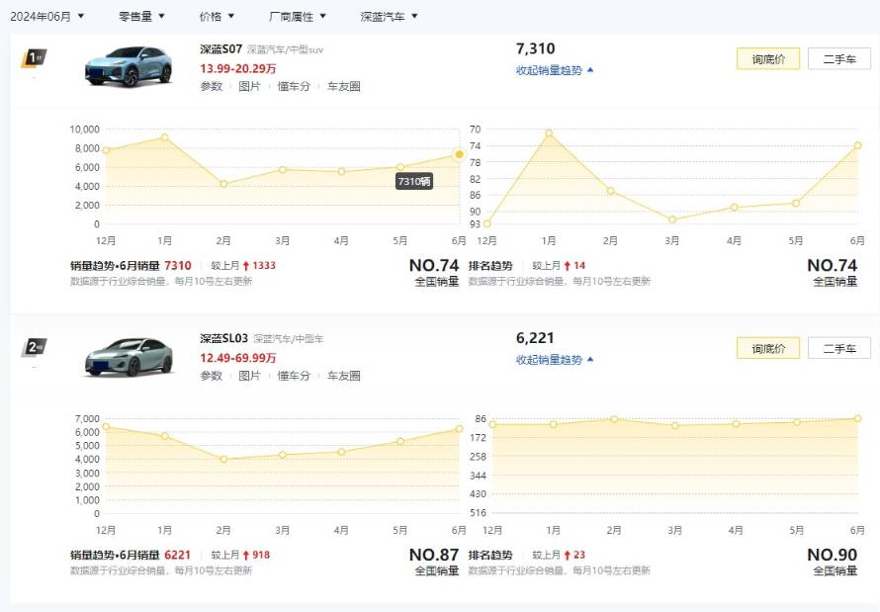
Task: Open the 2024年06月 date dropdown
Action: (x=46, y=16)
